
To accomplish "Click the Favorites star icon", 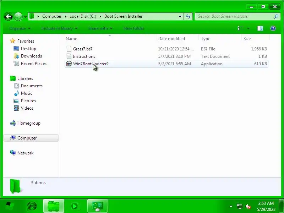I will pos(13,41).
